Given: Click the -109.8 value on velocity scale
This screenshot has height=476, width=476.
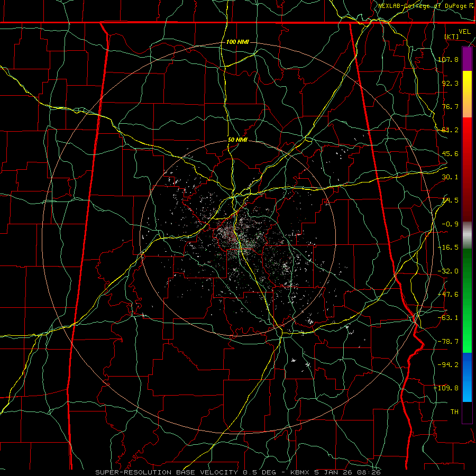Looking at the screenshot, I should (x=446, y=388).
